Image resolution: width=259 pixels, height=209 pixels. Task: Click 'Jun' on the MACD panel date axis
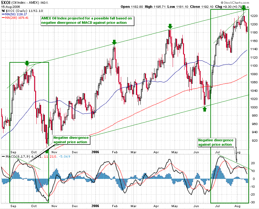pos(196,206)
